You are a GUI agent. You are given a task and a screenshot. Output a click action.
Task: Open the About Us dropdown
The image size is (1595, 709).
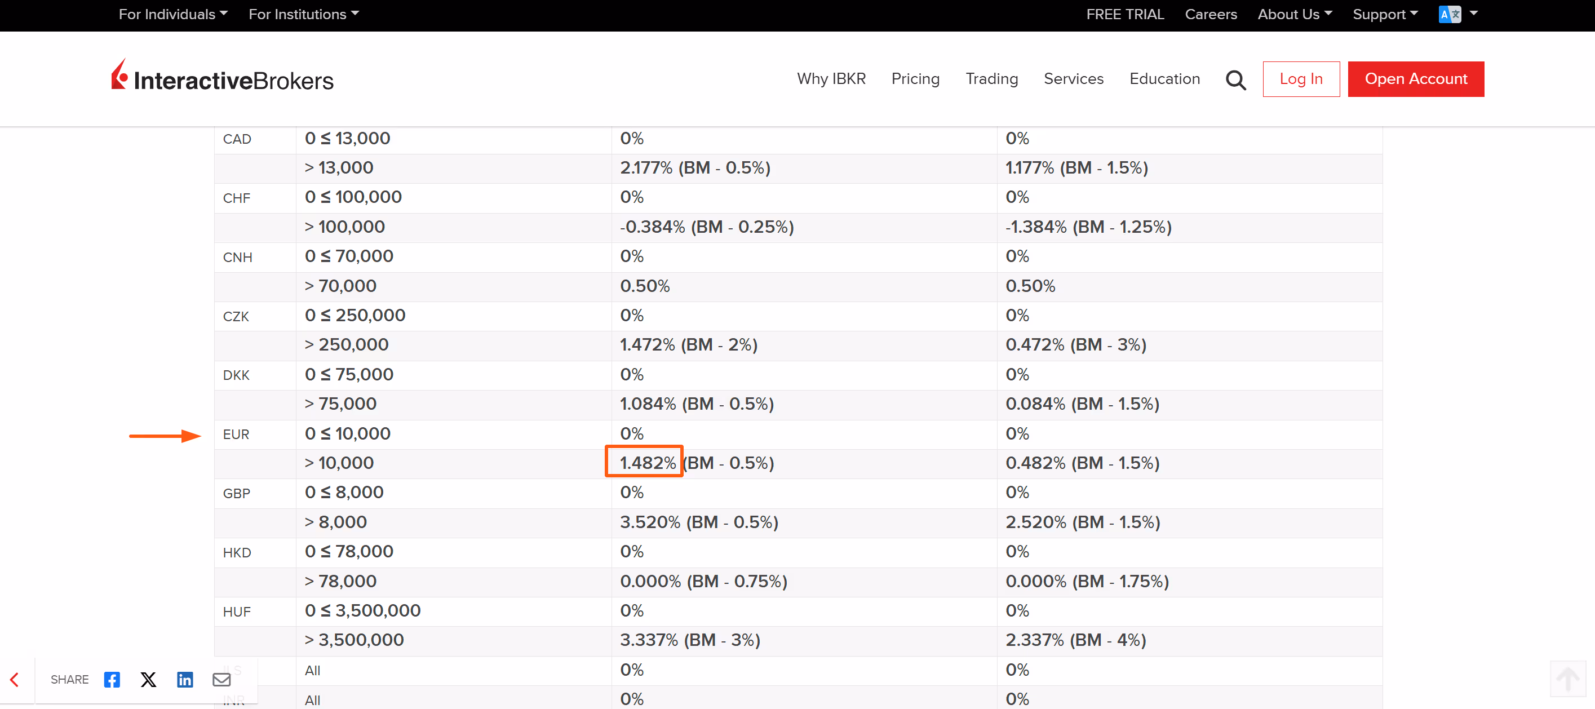pyautogui.click(x=1295, y=14)
